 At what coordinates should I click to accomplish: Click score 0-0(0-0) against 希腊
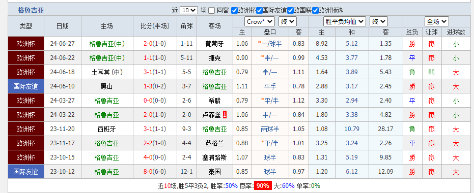[155, 101]
